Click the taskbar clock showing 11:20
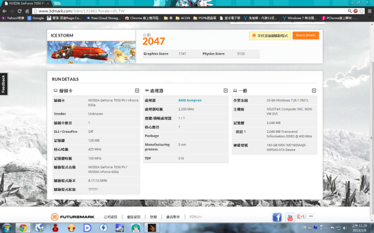The height and width of the screenshot is (233, 374). (359, 228)
